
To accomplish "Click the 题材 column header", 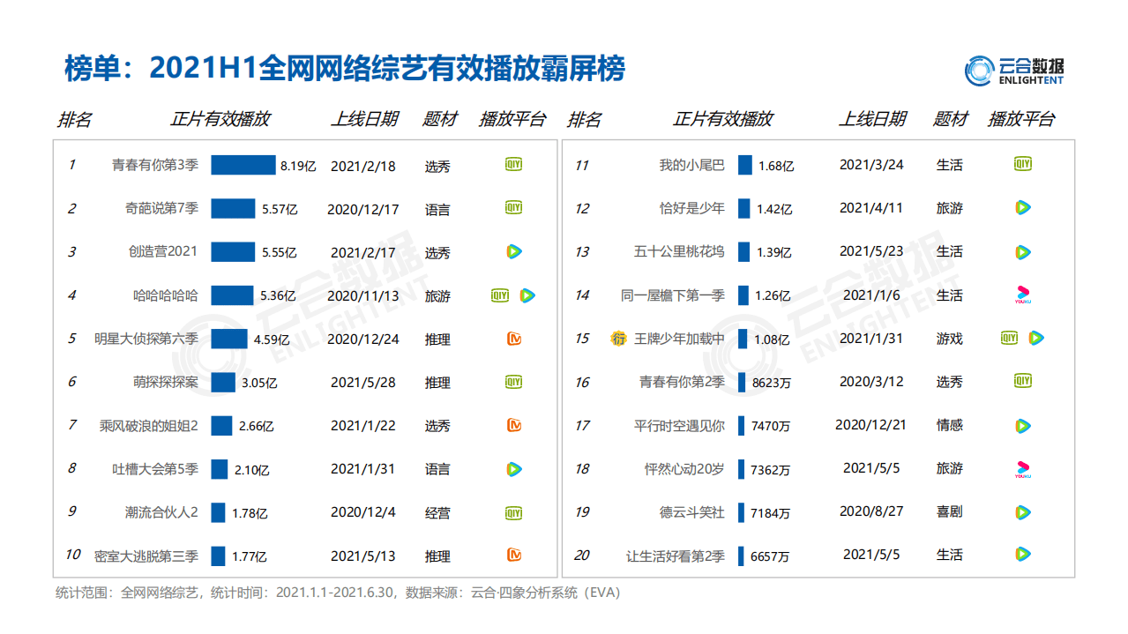I will 438,117.
